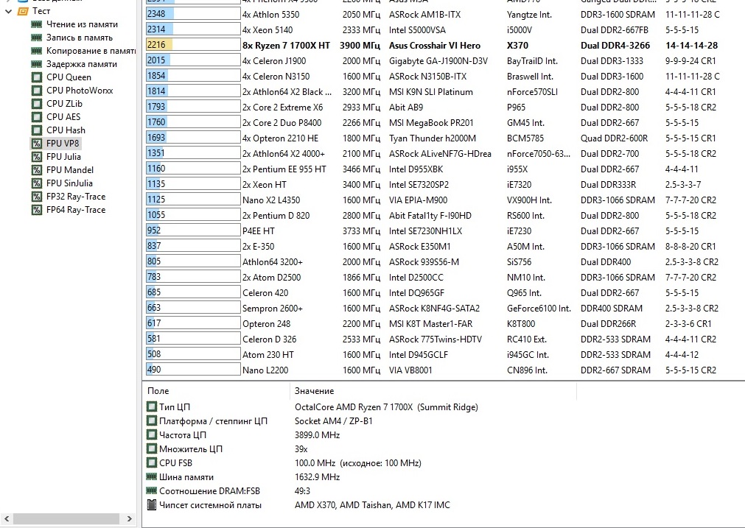Click the Dual DDR4-3266 memory cell
745x528 pixels.
(615, 46)
